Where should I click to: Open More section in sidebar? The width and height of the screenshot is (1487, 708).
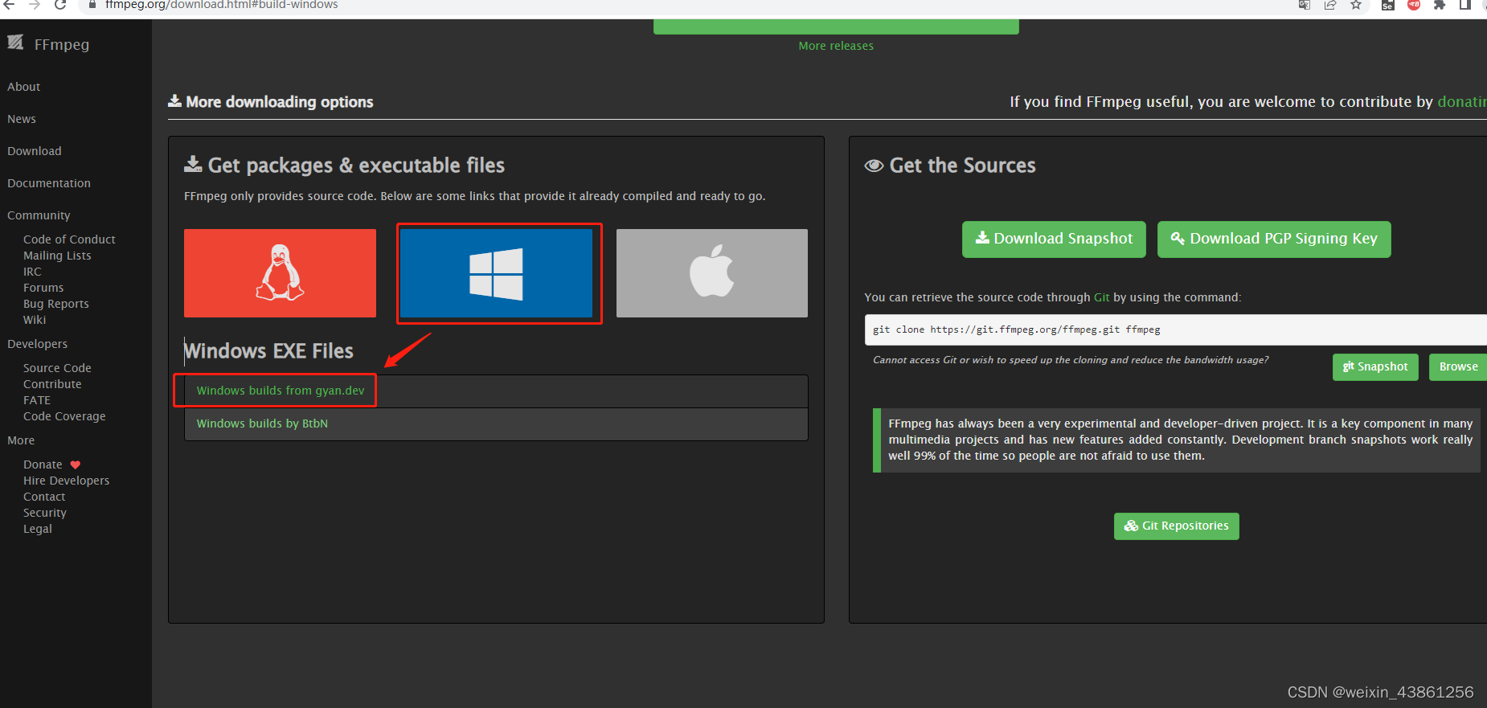click(21, 440)
